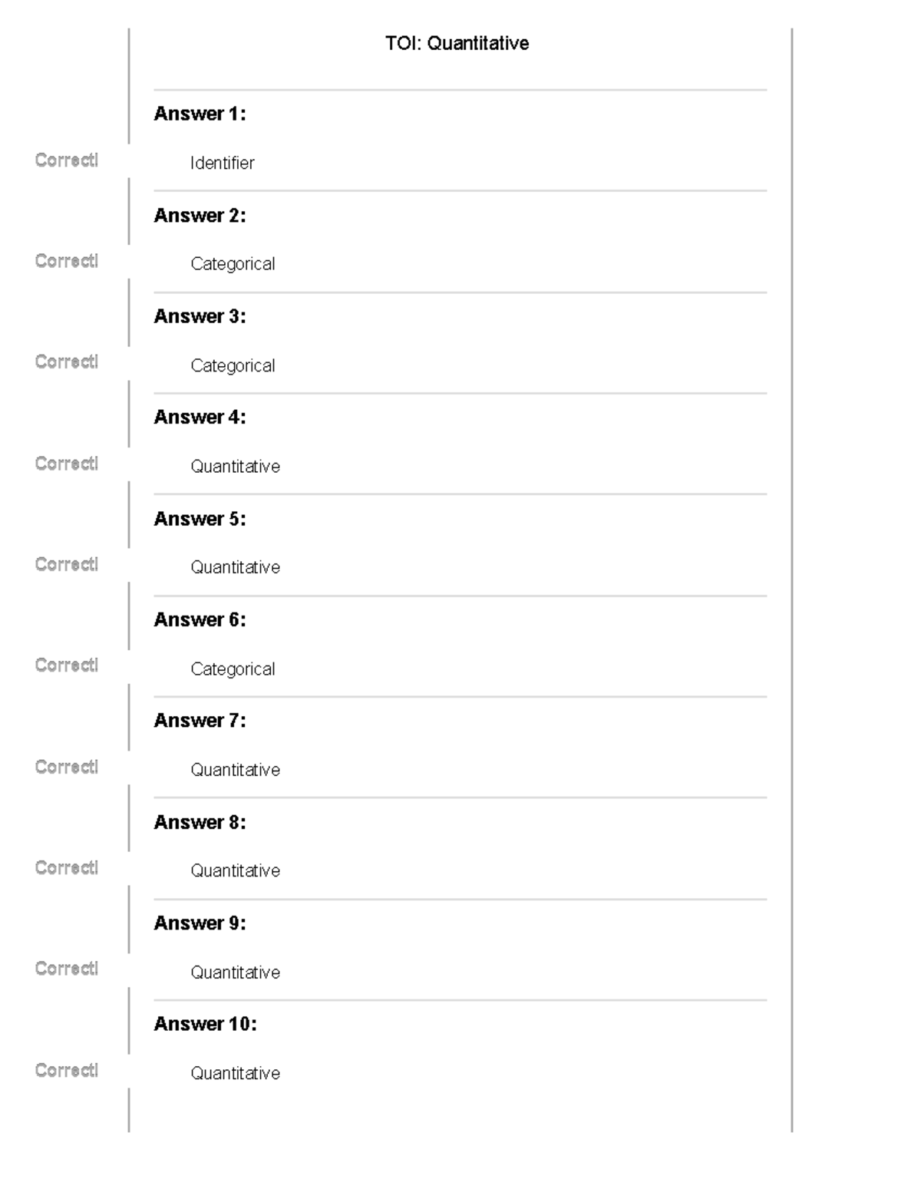The image size is (921, 1192).
Task: Click 'Categorical' under Answer 6
Action: click(233, 669)
